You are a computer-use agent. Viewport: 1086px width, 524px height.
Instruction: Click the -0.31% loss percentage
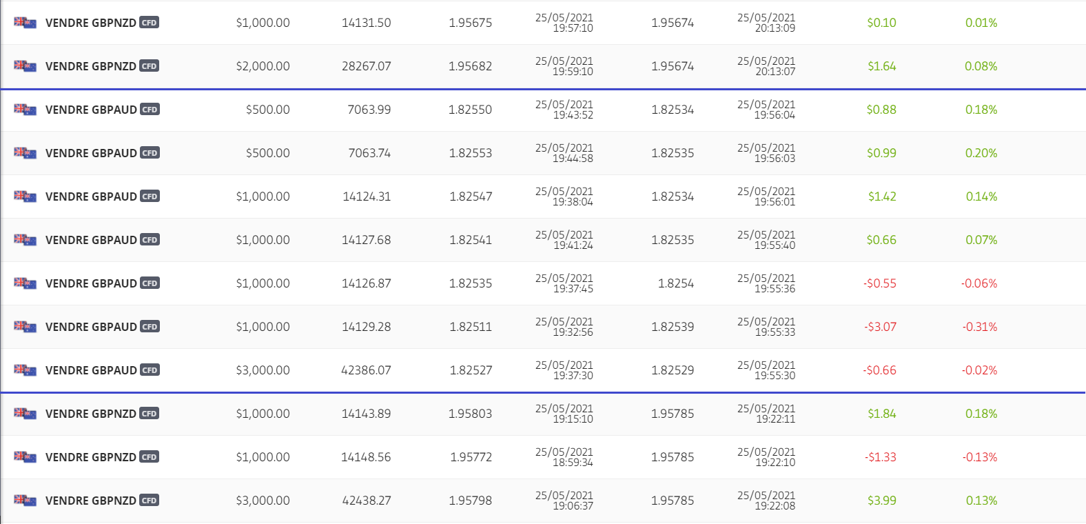tap(979, 327)
